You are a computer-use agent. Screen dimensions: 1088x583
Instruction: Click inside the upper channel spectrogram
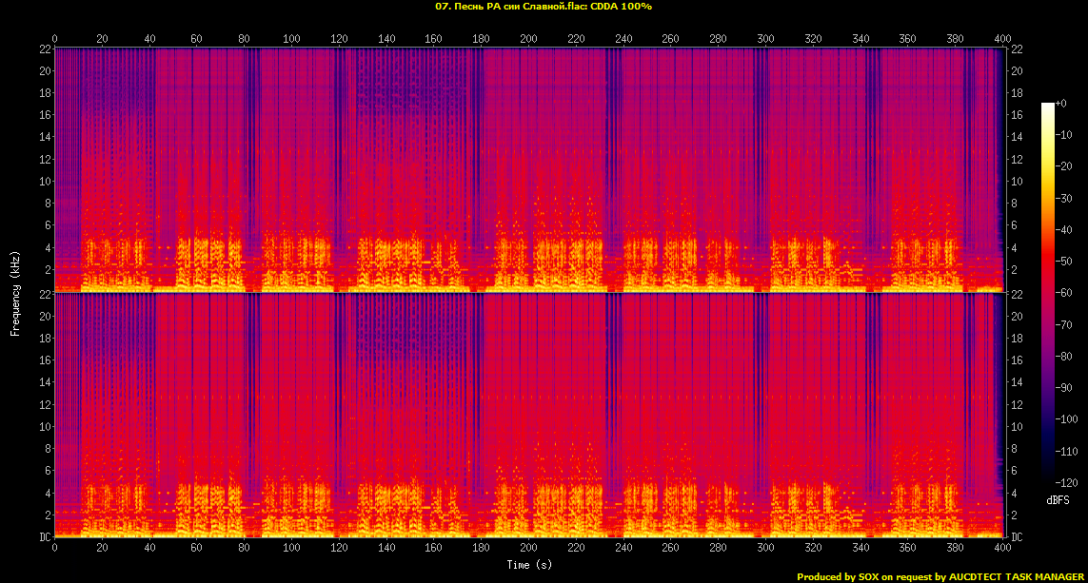click(x=529, y=170)
